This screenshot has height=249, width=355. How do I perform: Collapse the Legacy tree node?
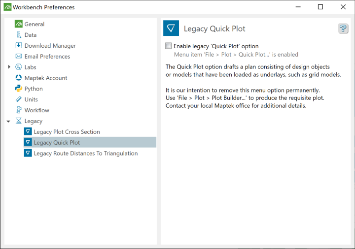(9, 121)
